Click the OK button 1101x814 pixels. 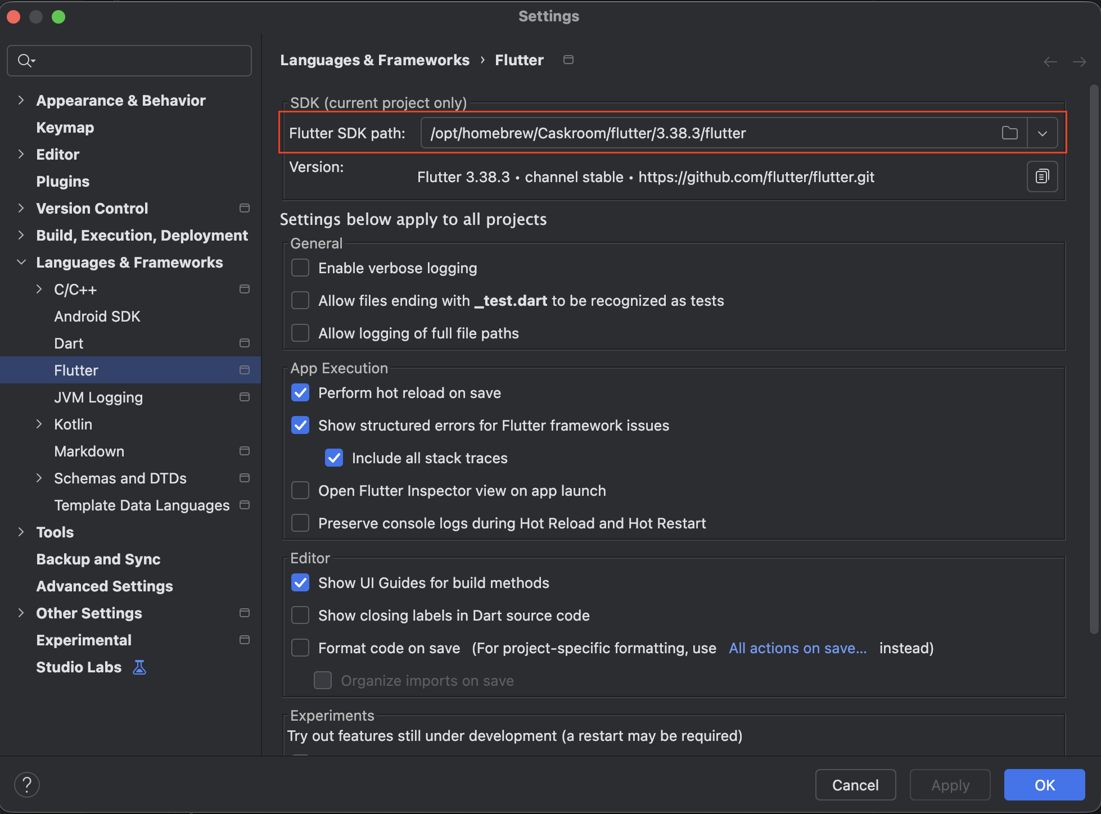tap(1044, 785)
